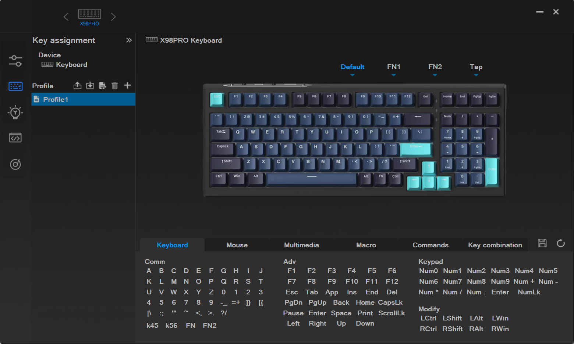Viewport: 574px width, 344px height.
Task: Open the key assignment keyboard icon in sidebar
Action: point(15,86)
